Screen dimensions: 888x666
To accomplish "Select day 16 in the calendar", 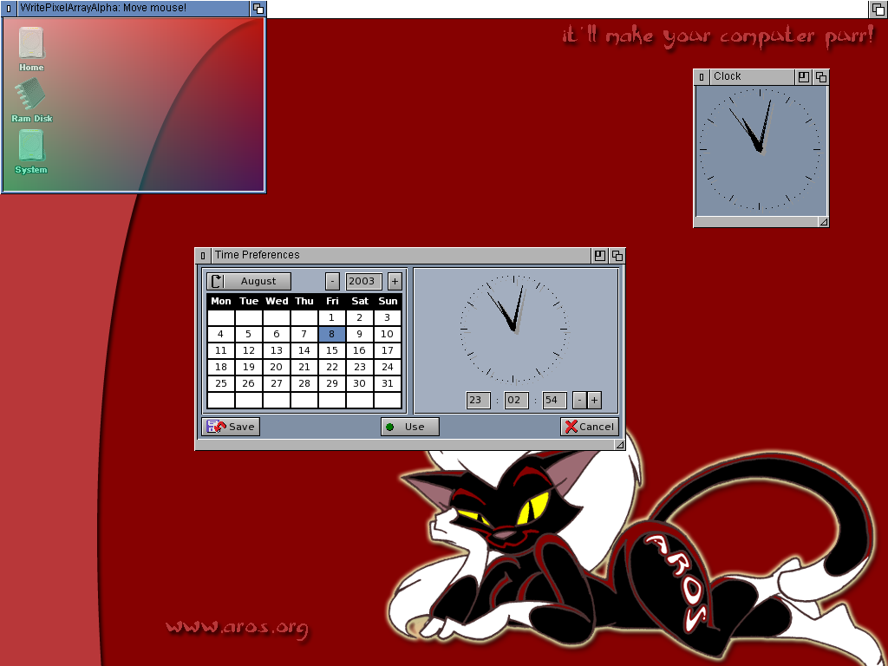I will click(360, 350).
